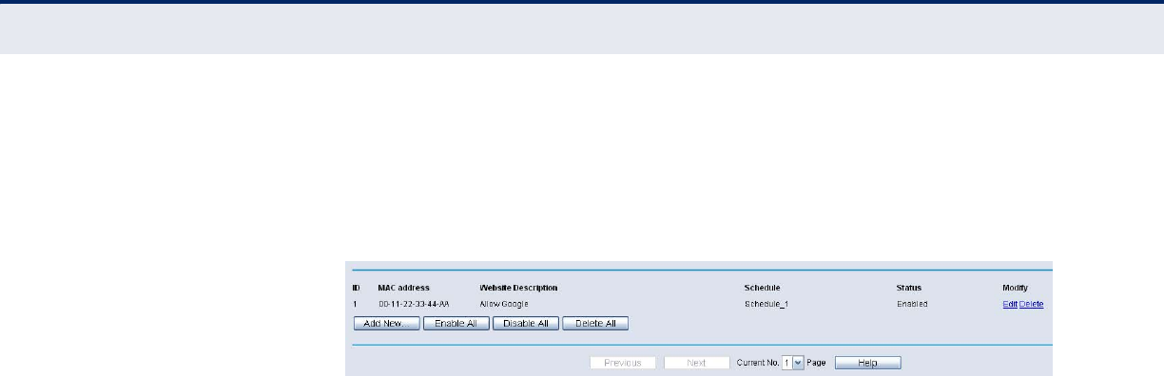This screenshot has height=376, width=1164.
Task: Click the Status column header
Action: pos(908,287)
